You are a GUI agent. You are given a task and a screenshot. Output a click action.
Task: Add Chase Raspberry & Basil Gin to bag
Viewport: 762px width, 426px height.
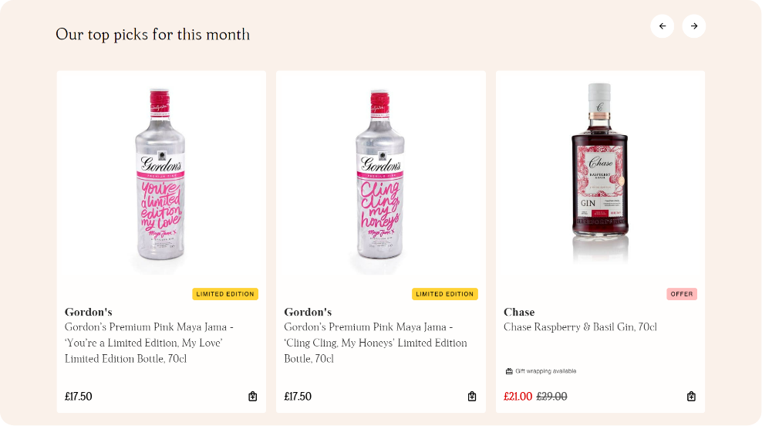coord(691,397)
